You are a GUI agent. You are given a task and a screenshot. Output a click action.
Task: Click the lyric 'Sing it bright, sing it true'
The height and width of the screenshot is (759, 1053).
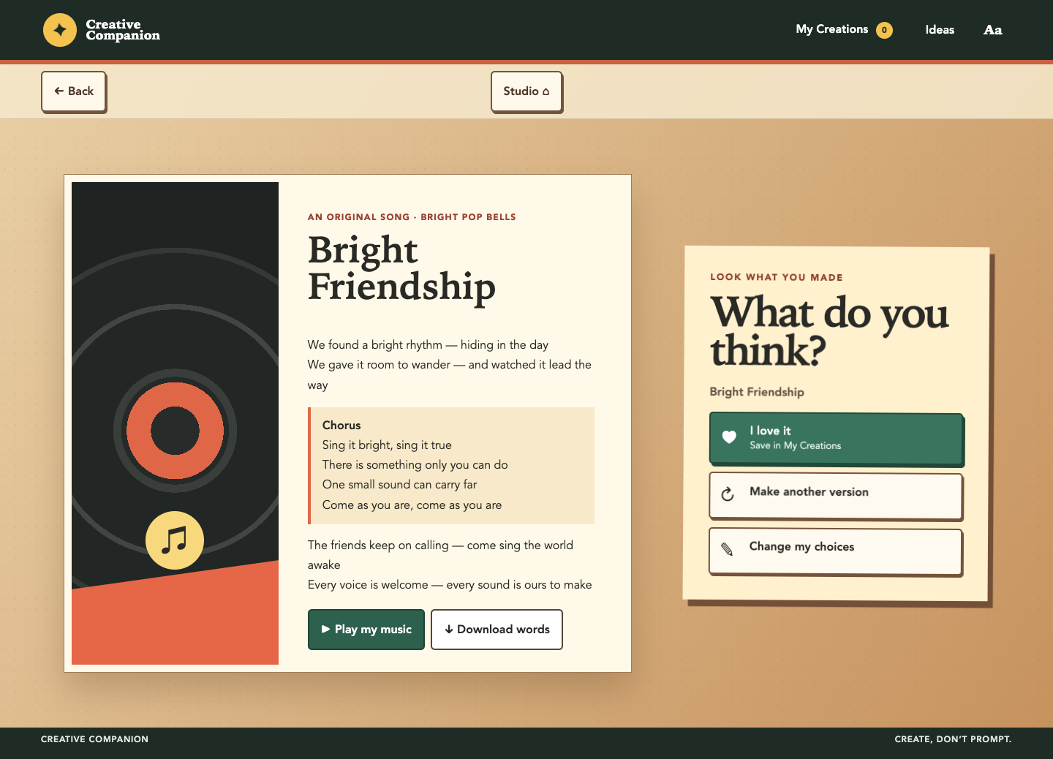pos(387,445)
